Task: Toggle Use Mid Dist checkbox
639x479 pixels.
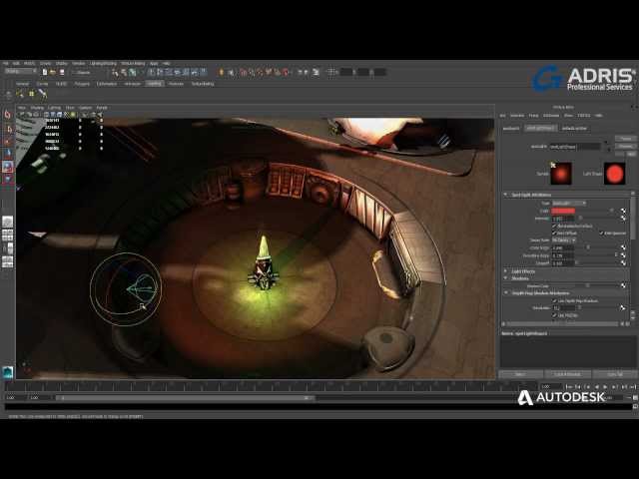Action: click(x=554, y=315)
